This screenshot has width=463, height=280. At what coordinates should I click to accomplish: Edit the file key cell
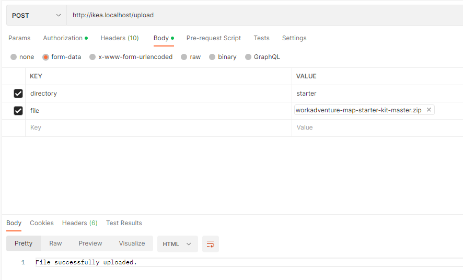point(158,111)
